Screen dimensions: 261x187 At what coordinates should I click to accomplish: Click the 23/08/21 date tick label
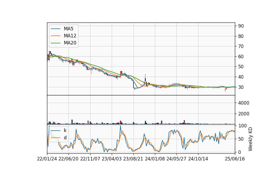(133, 159)
